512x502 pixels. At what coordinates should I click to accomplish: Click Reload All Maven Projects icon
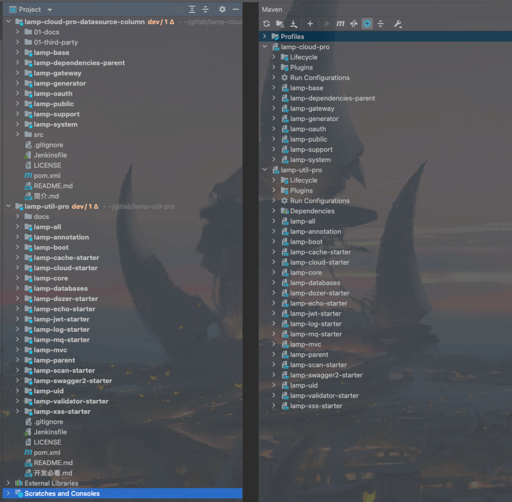coord(267,24)
